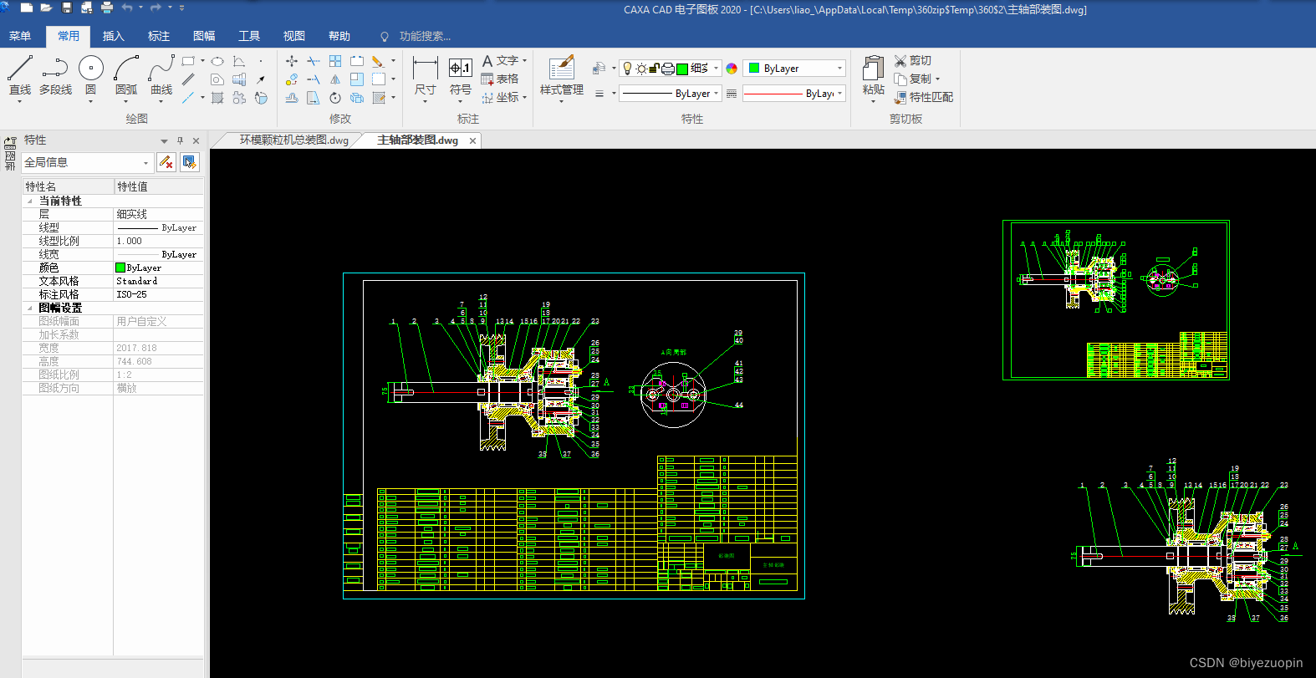Click the Coordinate (坐标) button
The height and width of the screenshot is (678, 1316).
pyautogui.click(x=500, y=98)
